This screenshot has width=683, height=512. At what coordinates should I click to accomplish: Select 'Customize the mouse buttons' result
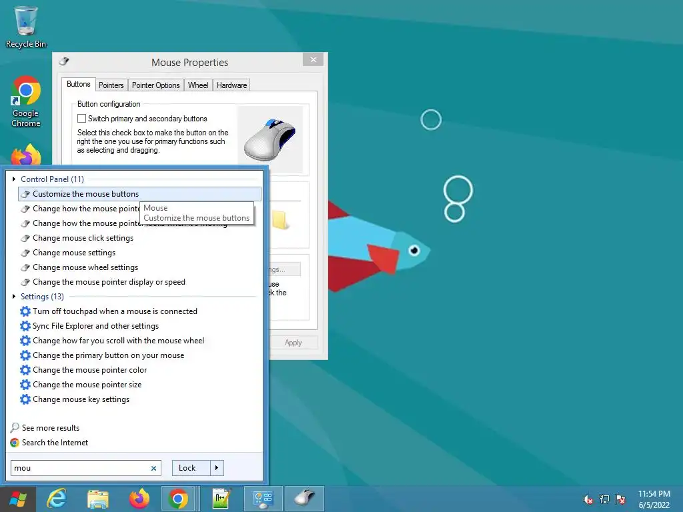140,194
